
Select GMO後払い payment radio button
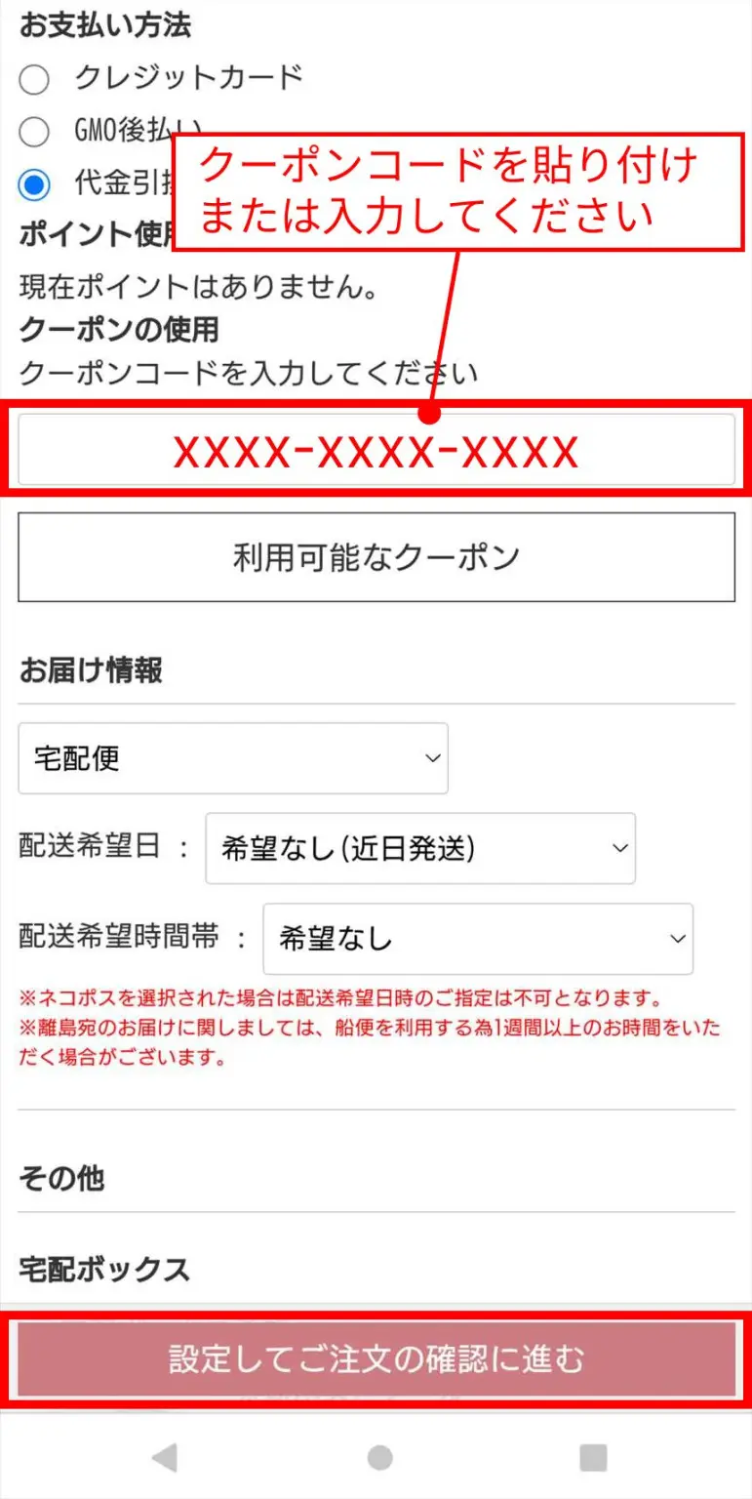[x=34, y=131]
